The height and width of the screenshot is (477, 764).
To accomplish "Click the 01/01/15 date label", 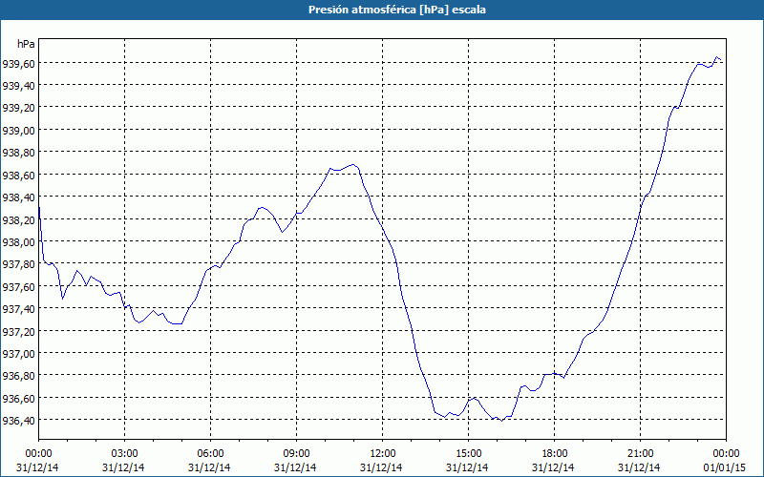I will [725, 467].
